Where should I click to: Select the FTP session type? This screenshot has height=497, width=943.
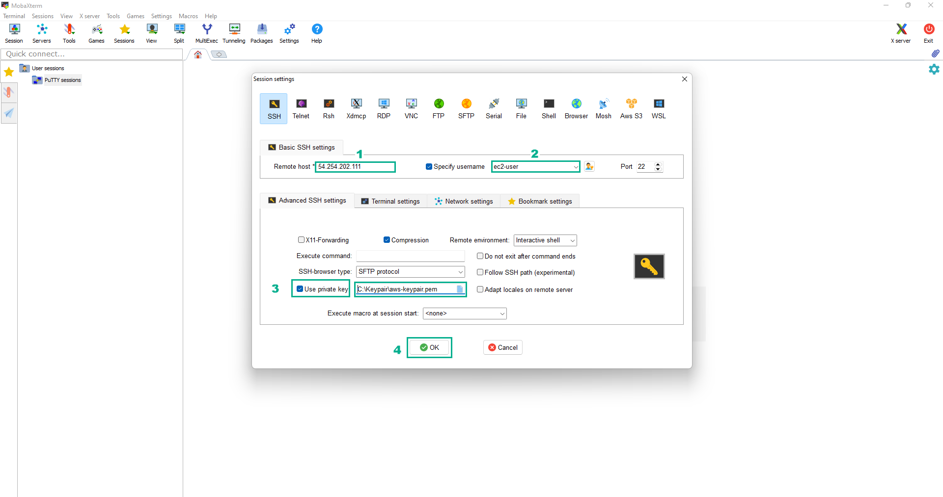tap(439, 109)
